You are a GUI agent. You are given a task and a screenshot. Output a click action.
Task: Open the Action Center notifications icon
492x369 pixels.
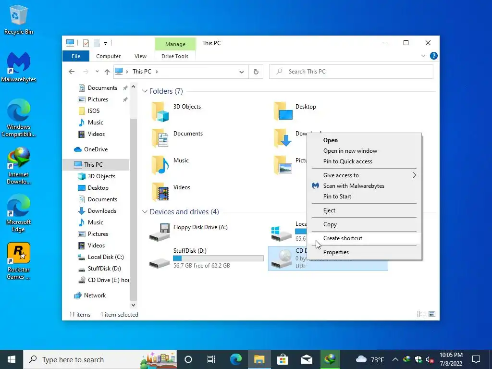[476, 359]
